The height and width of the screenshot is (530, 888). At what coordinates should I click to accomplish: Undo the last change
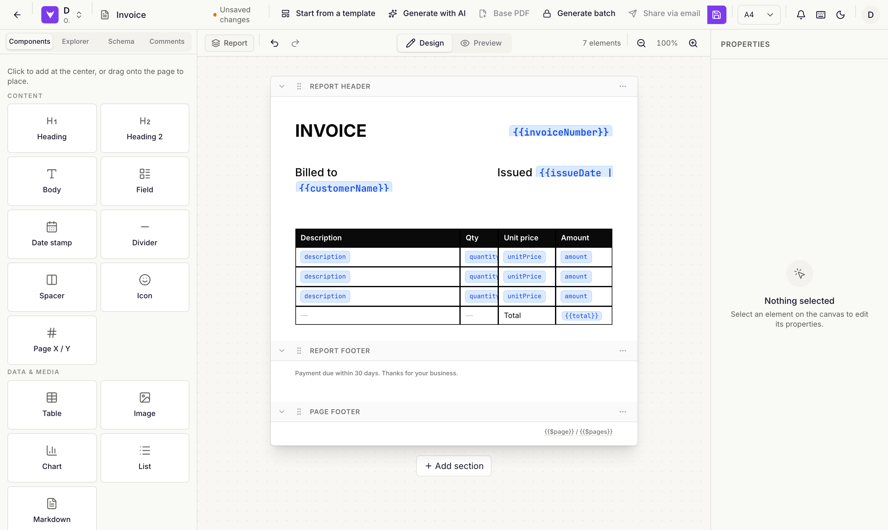pyautogui.click(x=274, y=43)
